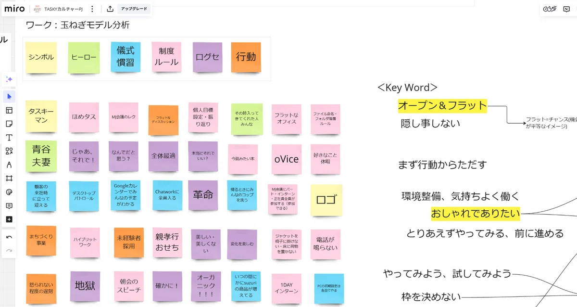The width and height of the screenshot is (577, 307).
Task: Click the highlighted オープン＆フラット keyword
Action: [442, 106]
